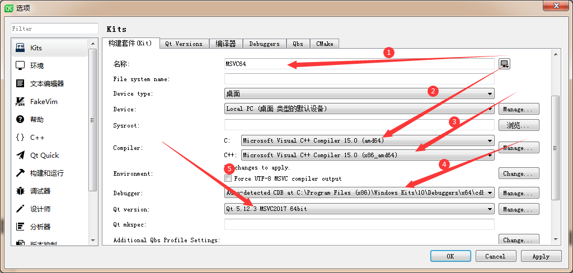The height and width of the screenshot is (273, 573).
Task: Click the Sysroot path field
Action: [359, 125]
